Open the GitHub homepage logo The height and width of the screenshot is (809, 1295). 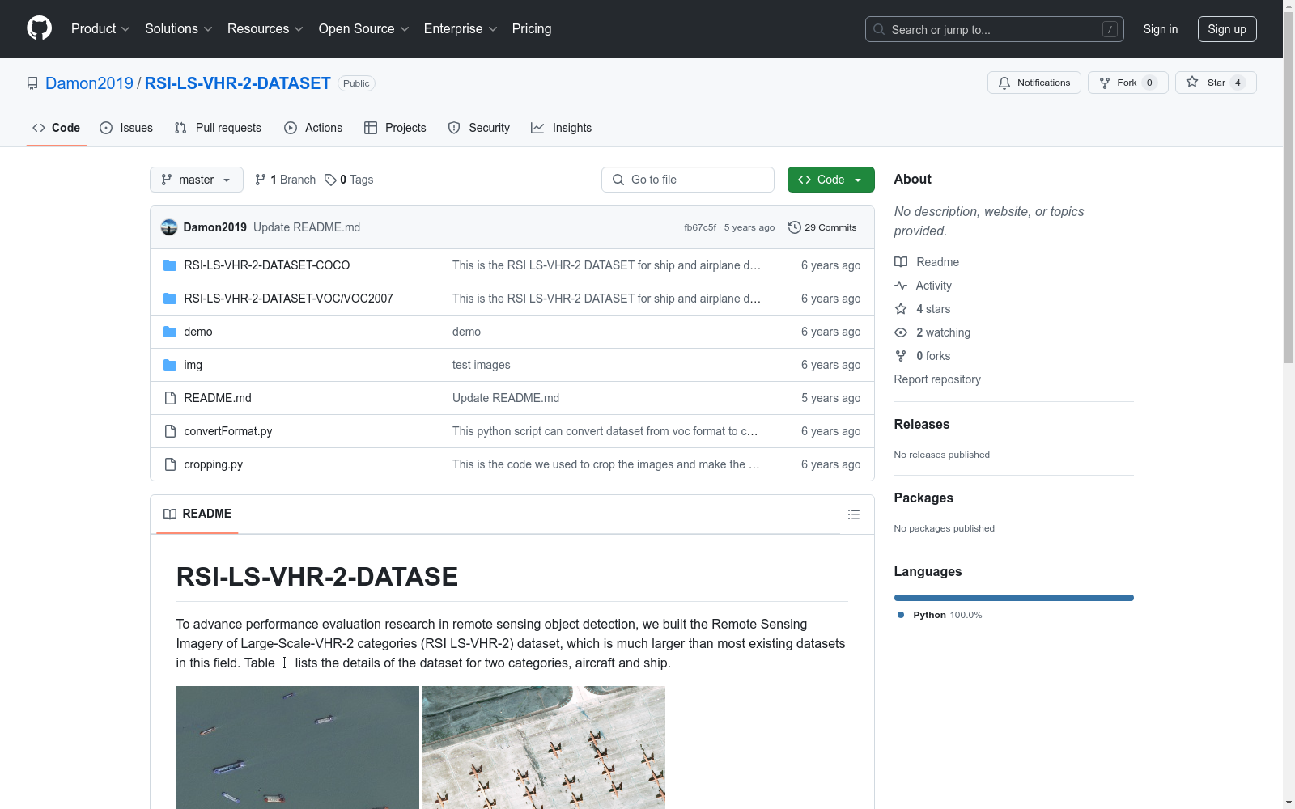(x=39, y=28)
